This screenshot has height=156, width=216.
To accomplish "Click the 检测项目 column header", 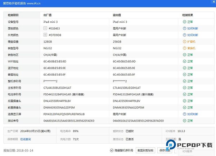I will point(13,15).
